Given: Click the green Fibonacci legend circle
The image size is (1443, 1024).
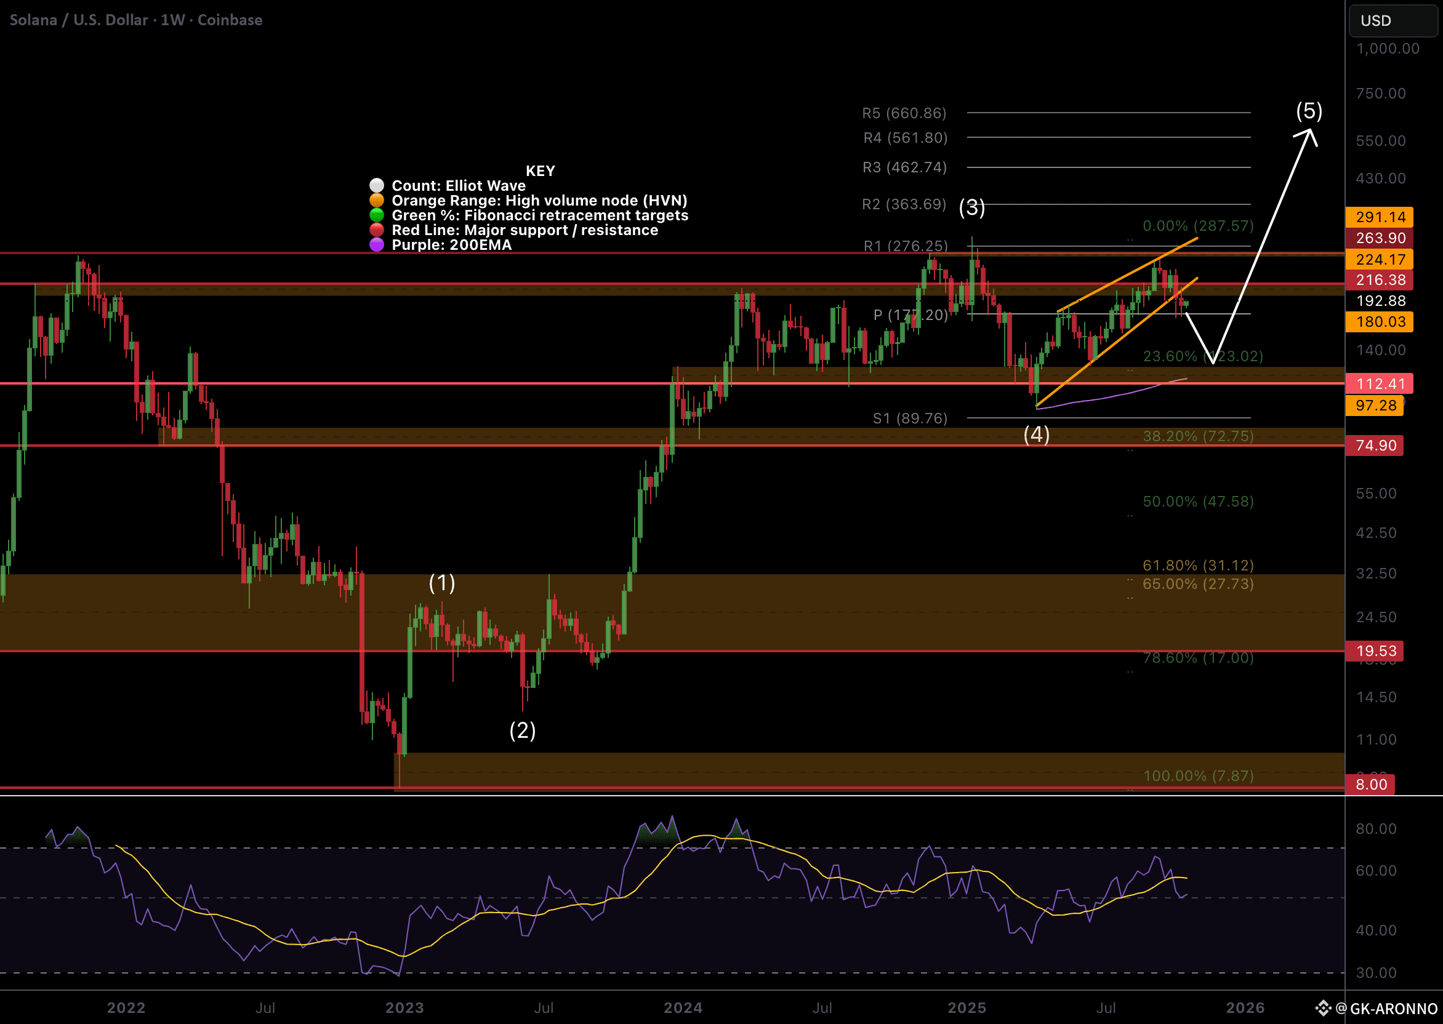Looking at the screenshot, I should [x=377, y=215].
